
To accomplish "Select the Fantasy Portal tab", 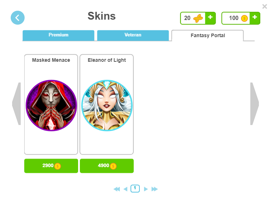I will 208,35.
